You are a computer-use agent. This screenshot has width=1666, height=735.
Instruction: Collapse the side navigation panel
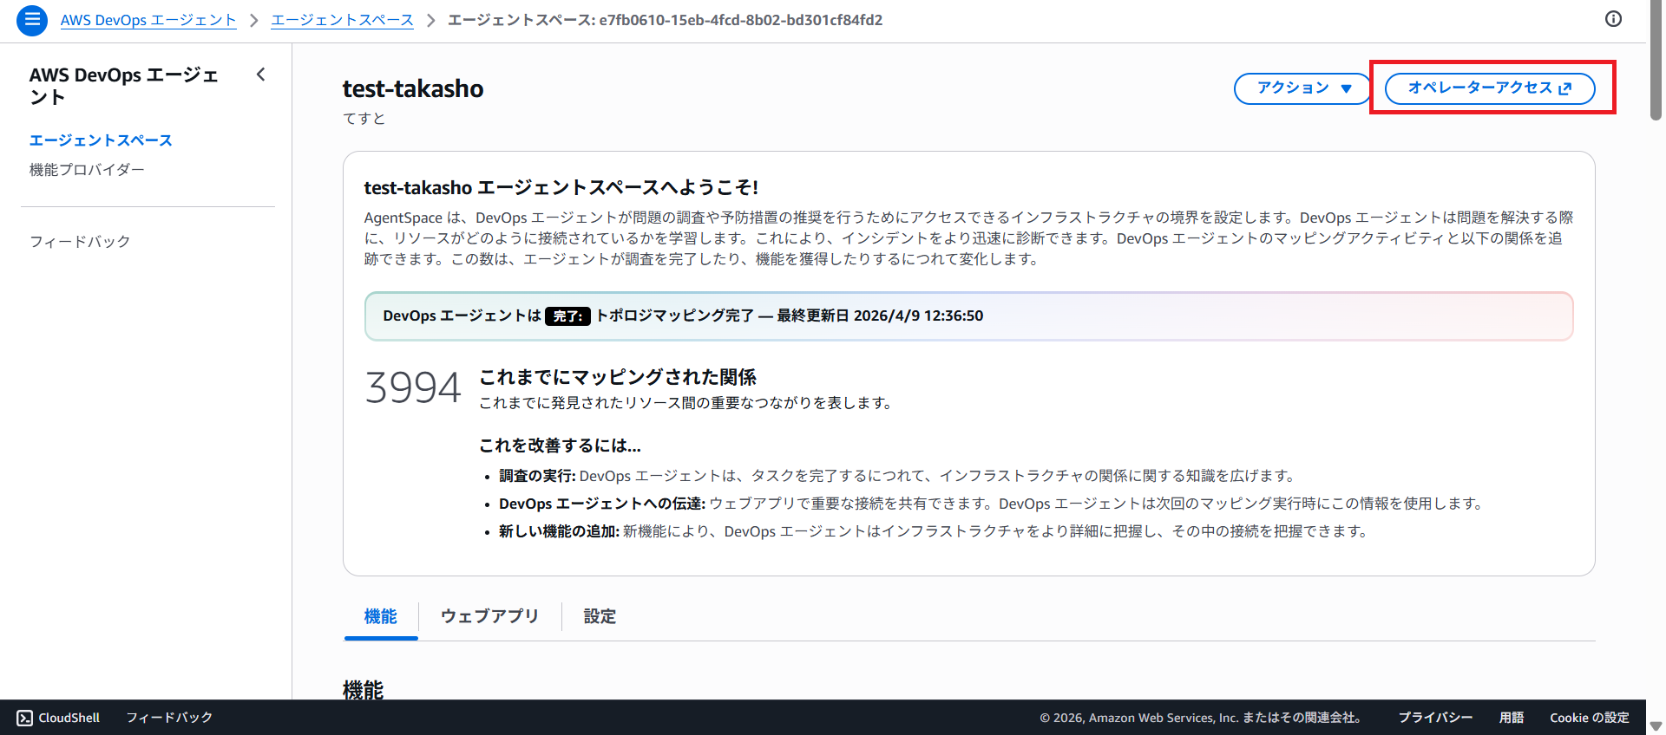point(260,75)
